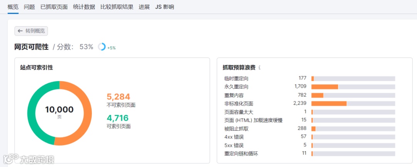
Task: Open the 重定向链和循环 row
Action: (x=241, y=154)
